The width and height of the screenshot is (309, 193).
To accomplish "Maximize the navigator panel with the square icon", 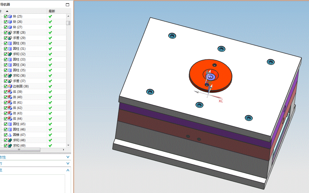I will pos(68,5).
